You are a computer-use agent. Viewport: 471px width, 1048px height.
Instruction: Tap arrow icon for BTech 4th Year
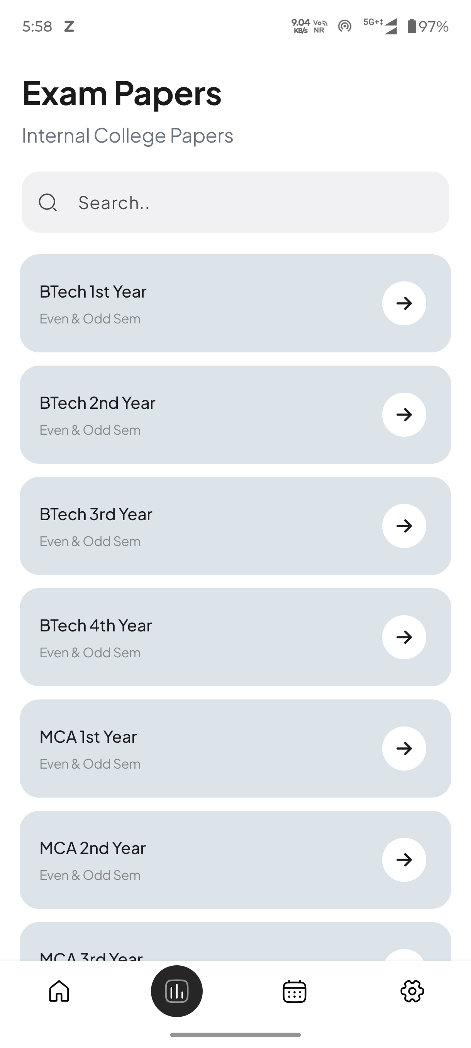[x=404, y=637]
